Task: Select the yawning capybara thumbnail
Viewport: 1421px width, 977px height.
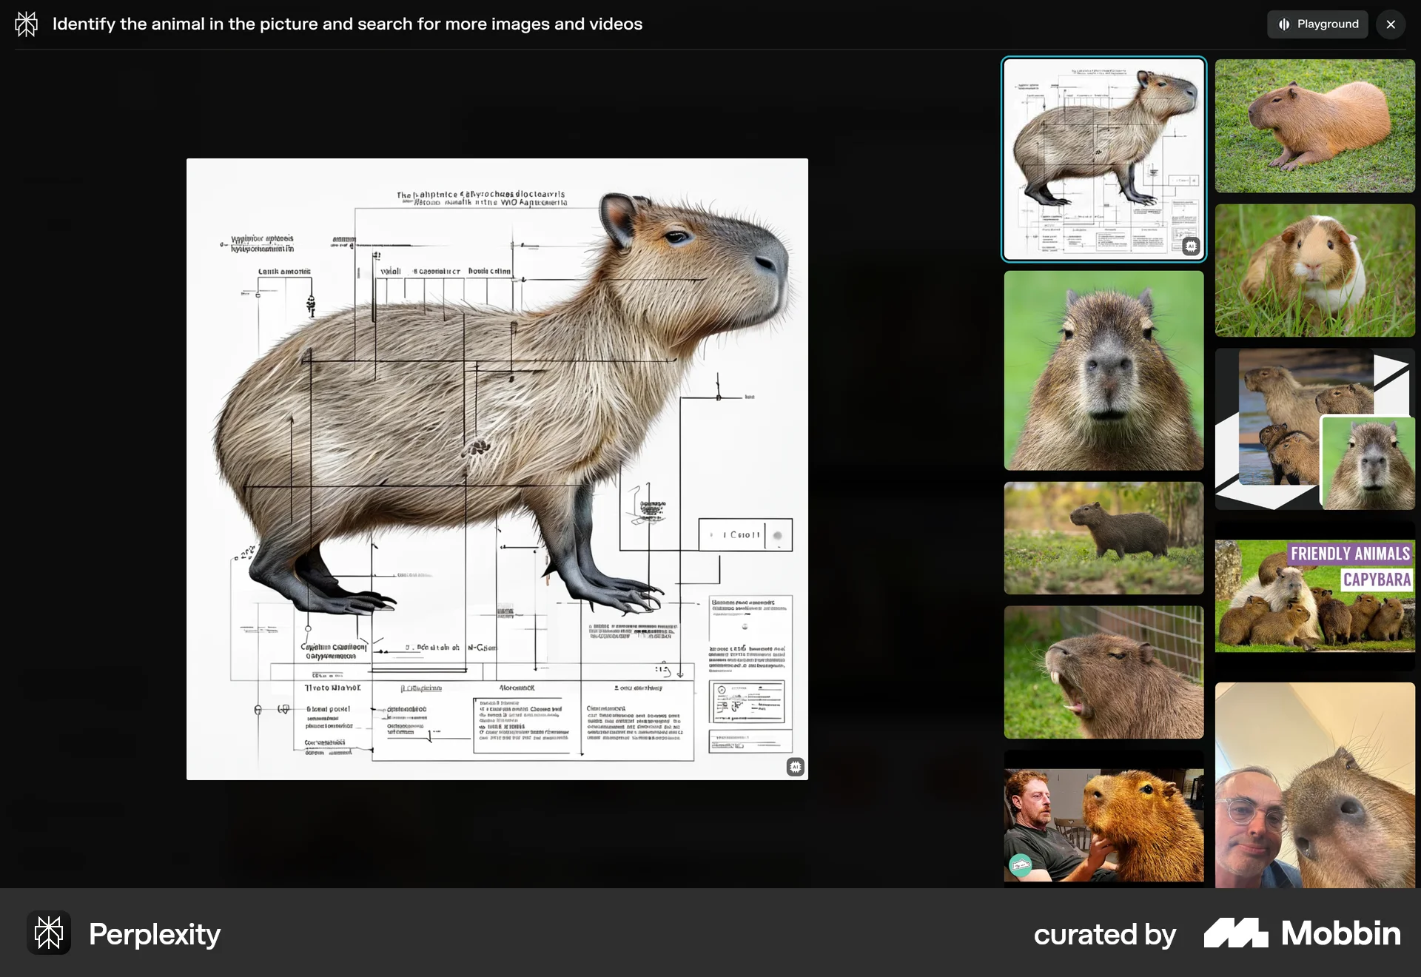Action: pyautogui.click(x=1103, y=671)
